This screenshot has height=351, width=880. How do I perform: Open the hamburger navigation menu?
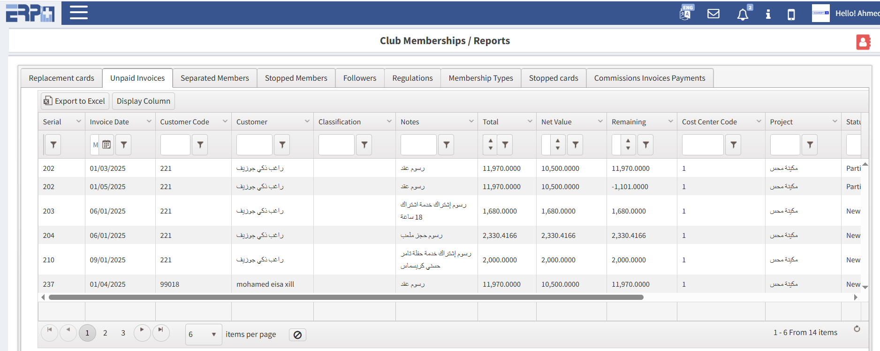pyautogui.click(x=79, y=13)
